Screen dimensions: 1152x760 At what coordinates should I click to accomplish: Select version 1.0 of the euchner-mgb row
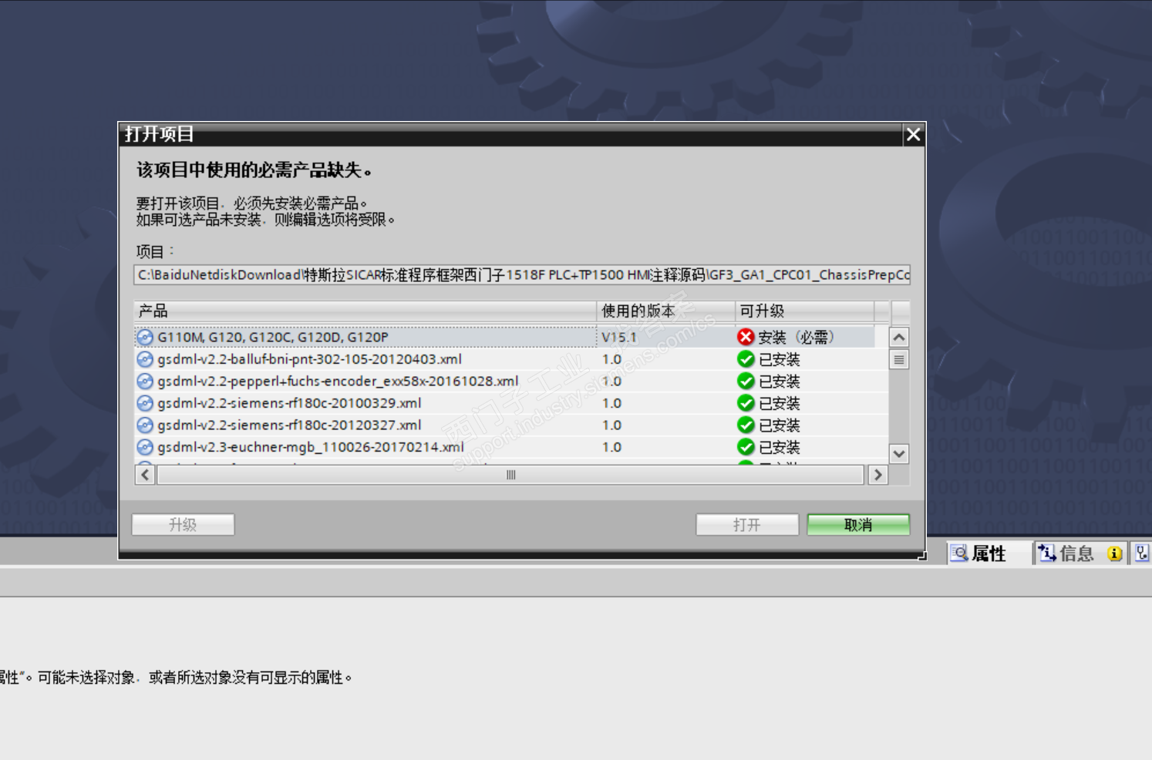665,447
